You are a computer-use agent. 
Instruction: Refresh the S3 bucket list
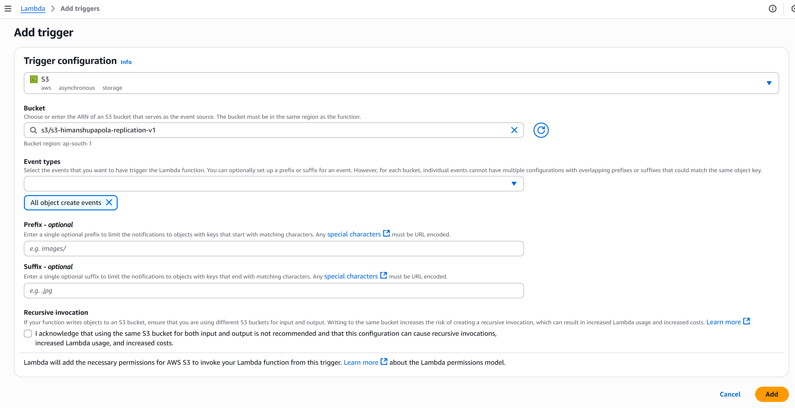point(541,130)
